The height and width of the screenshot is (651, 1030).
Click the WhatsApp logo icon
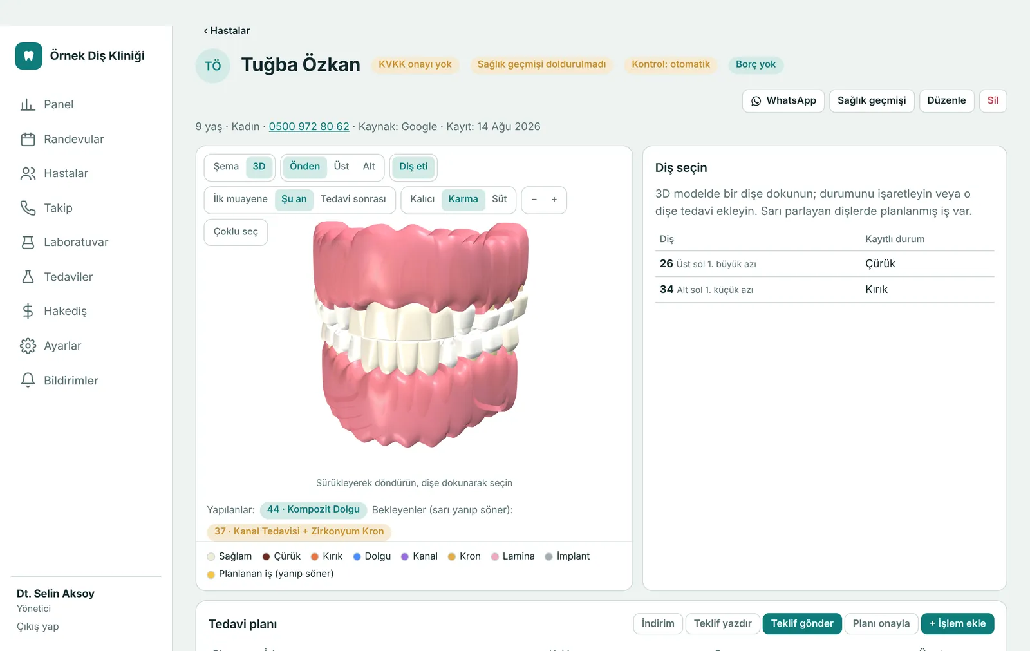click(756, 101)
